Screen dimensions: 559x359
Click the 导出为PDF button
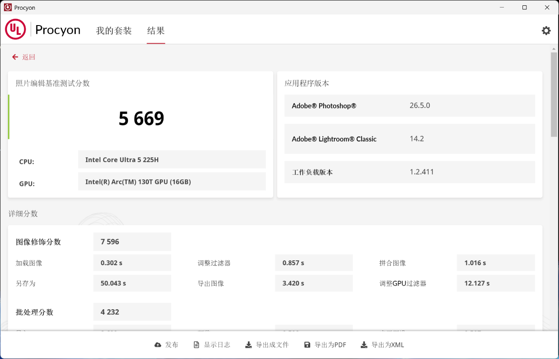(325, 345)
